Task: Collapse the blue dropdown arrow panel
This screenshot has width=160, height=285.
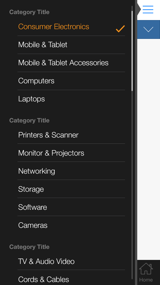Action: click(148, 29)
